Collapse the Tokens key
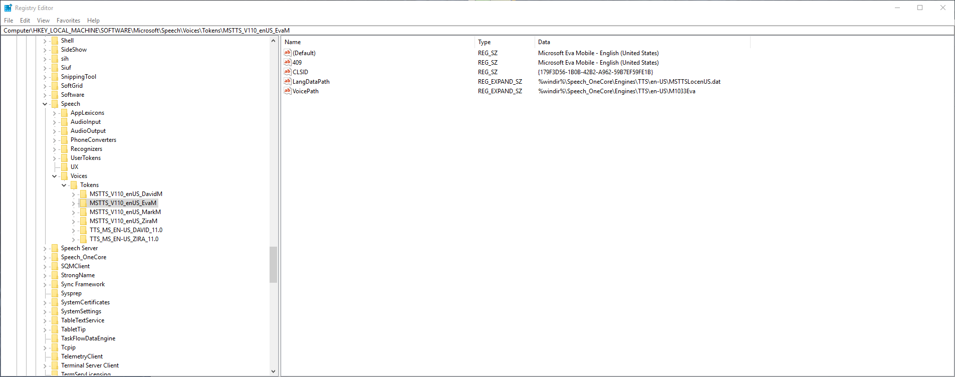Screen dimensions: 955x377 [64, 185]
